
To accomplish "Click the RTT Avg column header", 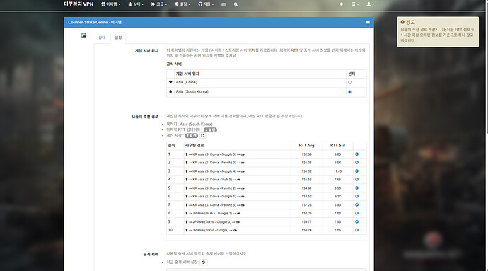I will coord(306,146).
